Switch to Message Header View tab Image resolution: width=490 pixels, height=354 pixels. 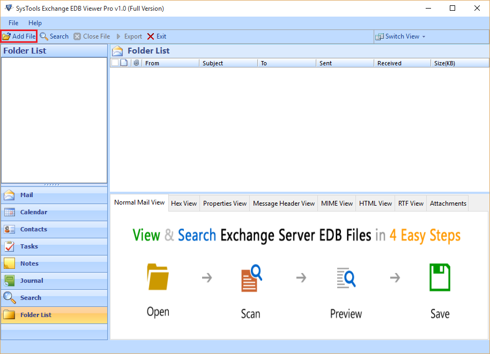[284, 204]
